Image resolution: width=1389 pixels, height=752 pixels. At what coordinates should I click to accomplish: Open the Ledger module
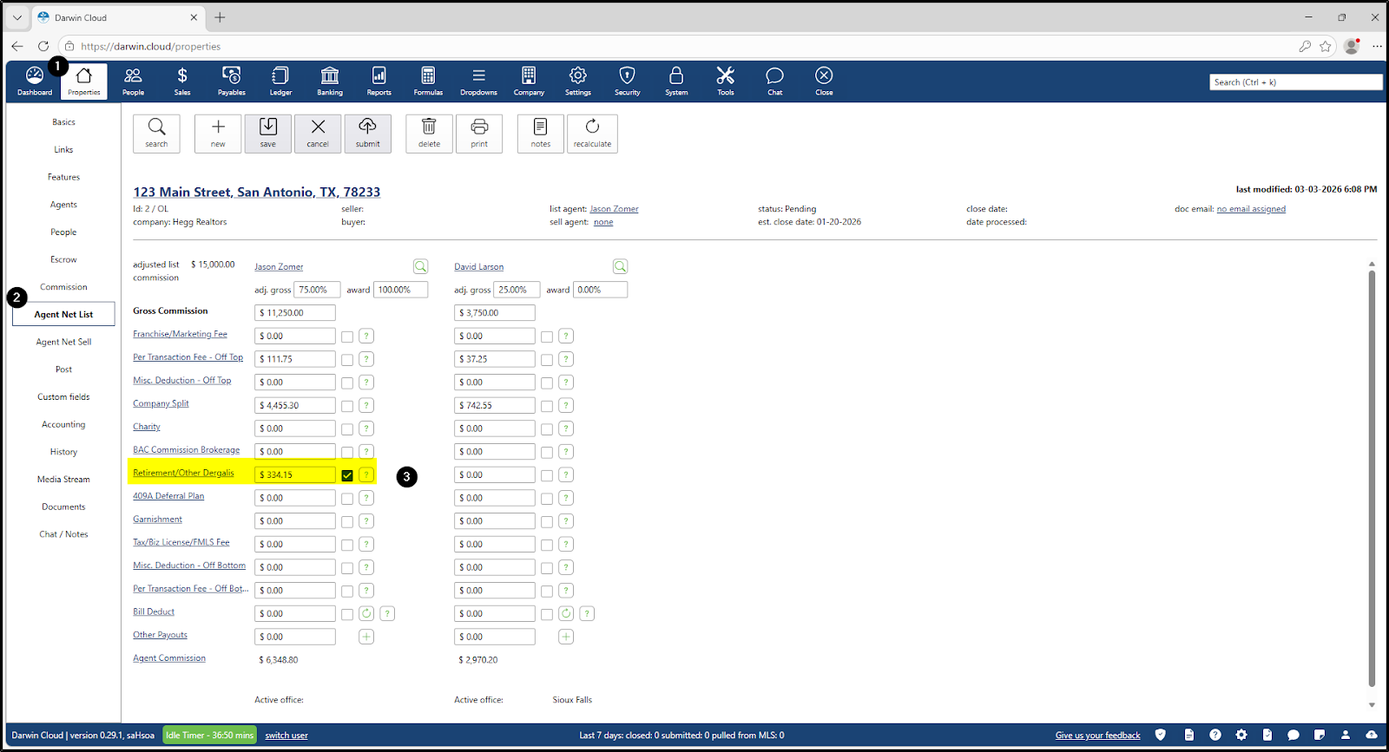280,81
